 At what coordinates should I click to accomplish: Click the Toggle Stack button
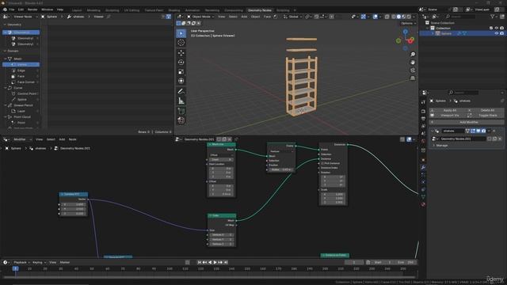pos(485,116)
